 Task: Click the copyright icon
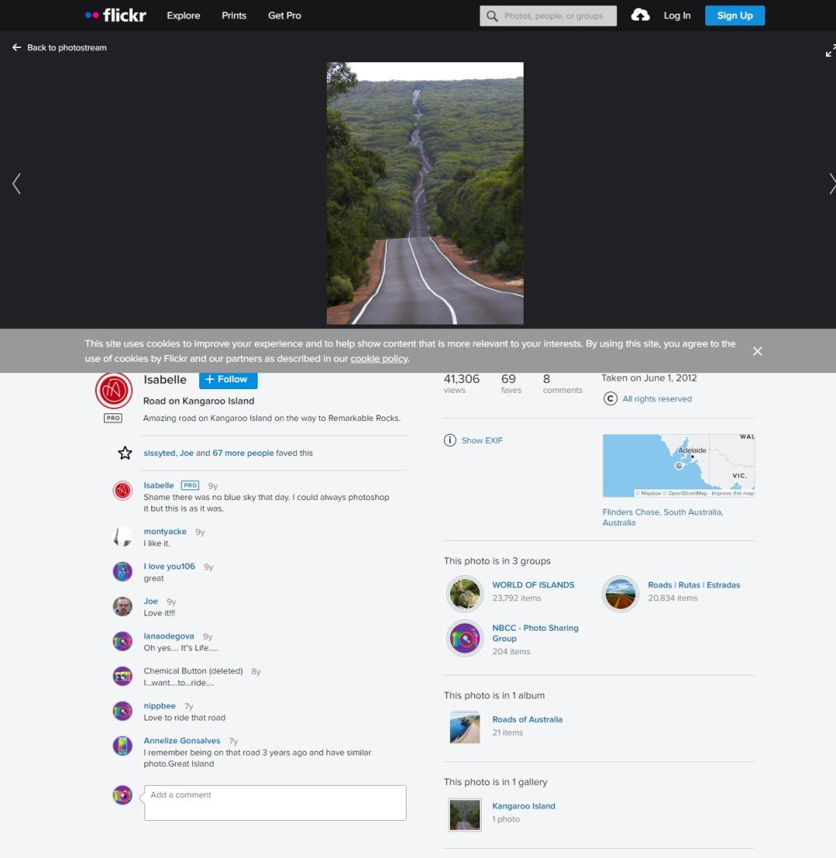(610, 399)
